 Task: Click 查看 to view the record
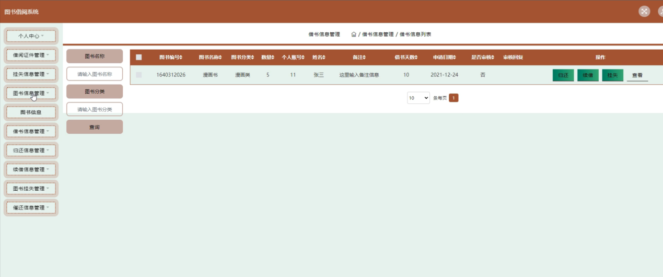point(637,75)
